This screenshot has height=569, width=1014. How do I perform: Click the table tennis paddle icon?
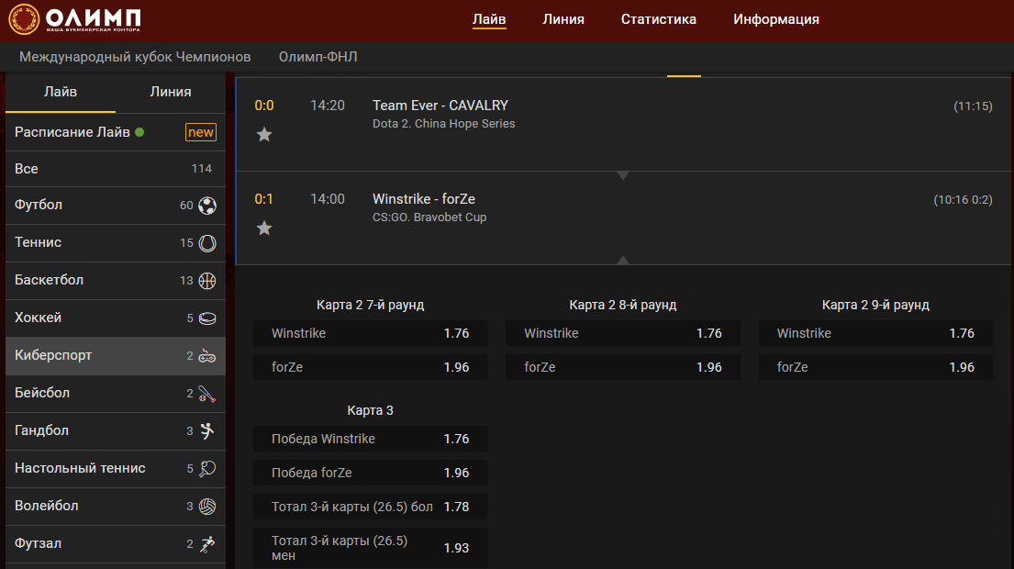click(x=207, y=468)
